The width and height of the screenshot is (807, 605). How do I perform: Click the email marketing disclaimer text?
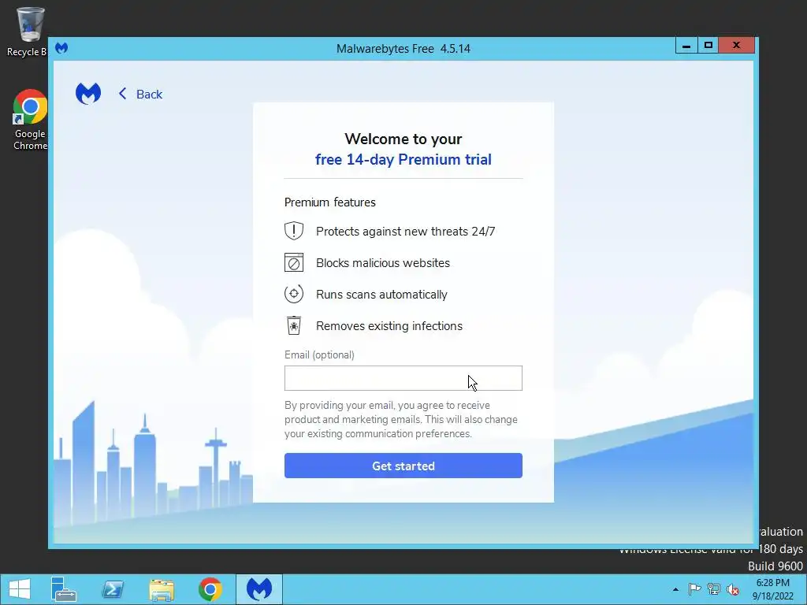(401, 419)
